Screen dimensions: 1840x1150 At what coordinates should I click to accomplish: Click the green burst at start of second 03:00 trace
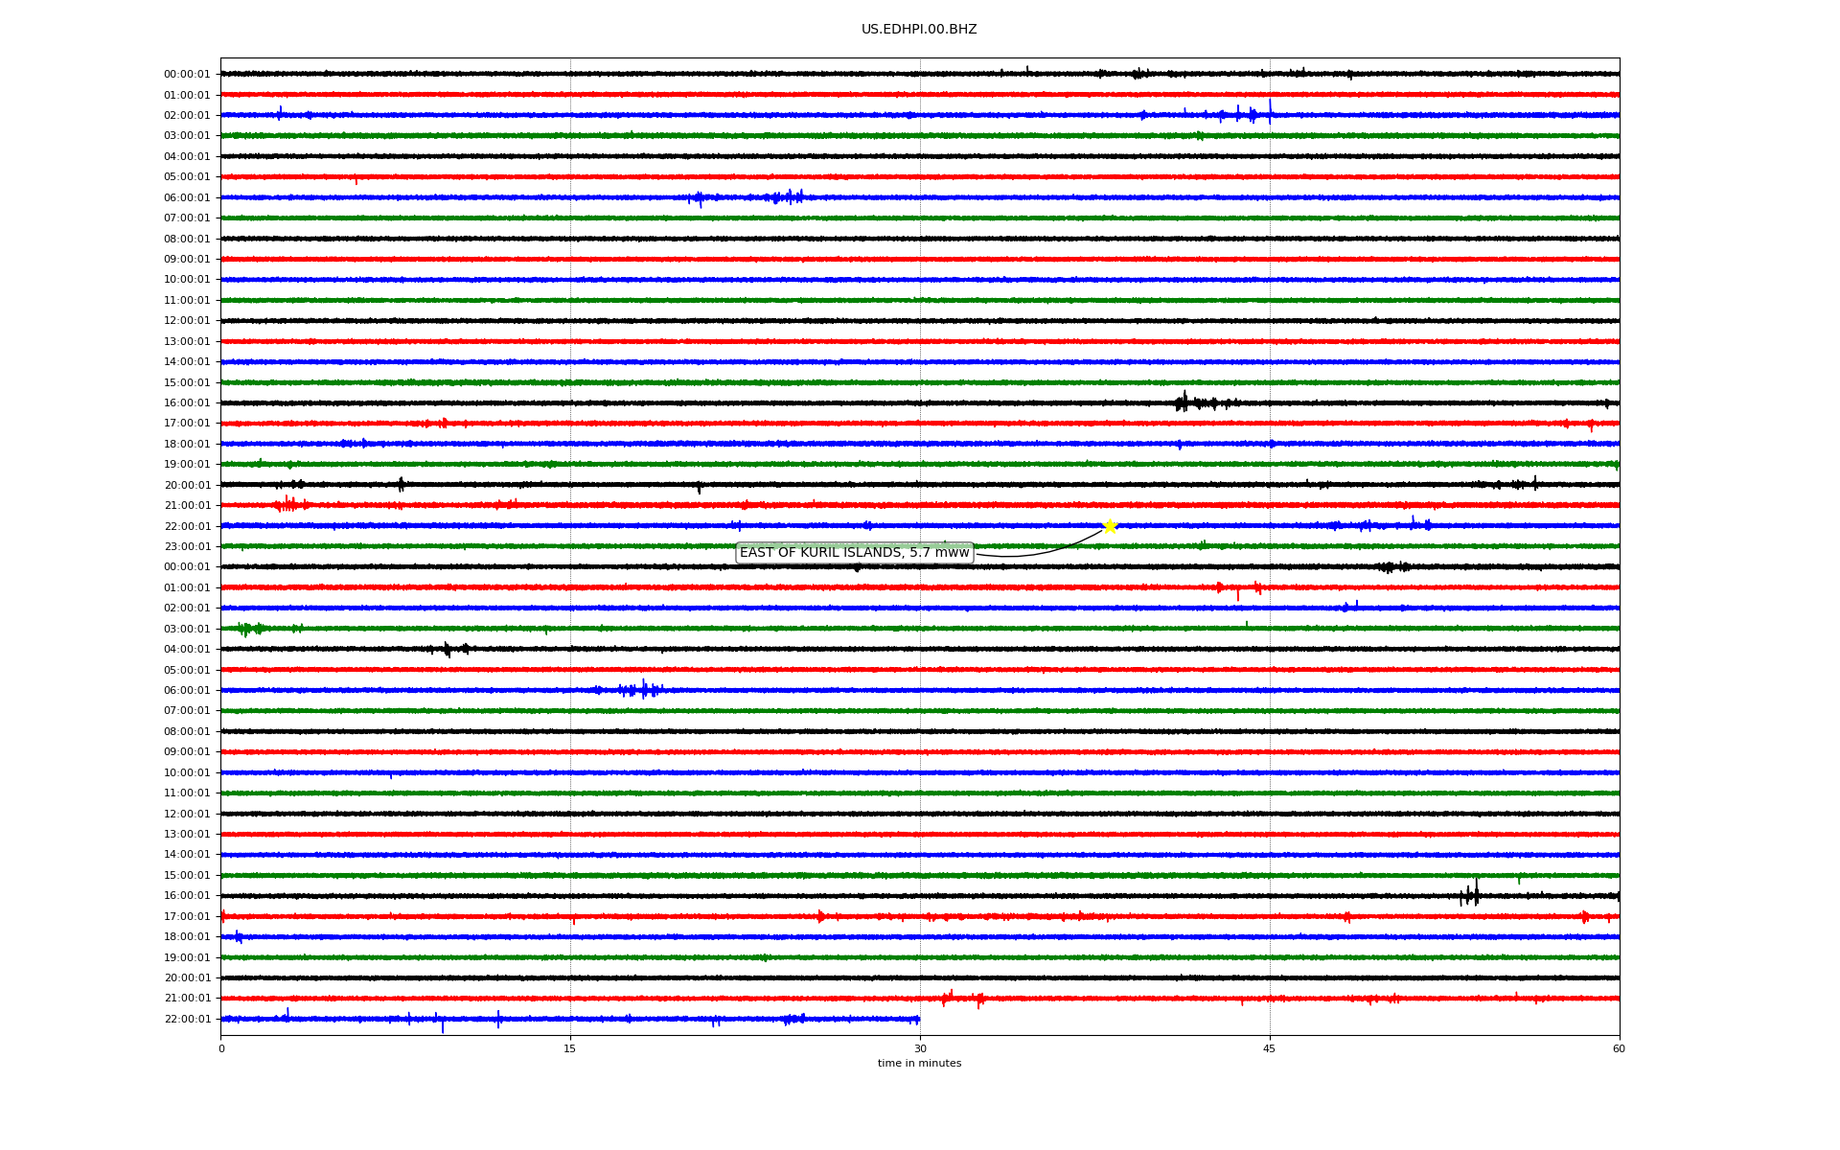coord(246,629)
